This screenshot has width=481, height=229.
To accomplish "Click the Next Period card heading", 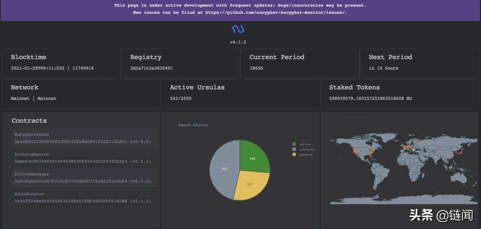I will point(390,57).
